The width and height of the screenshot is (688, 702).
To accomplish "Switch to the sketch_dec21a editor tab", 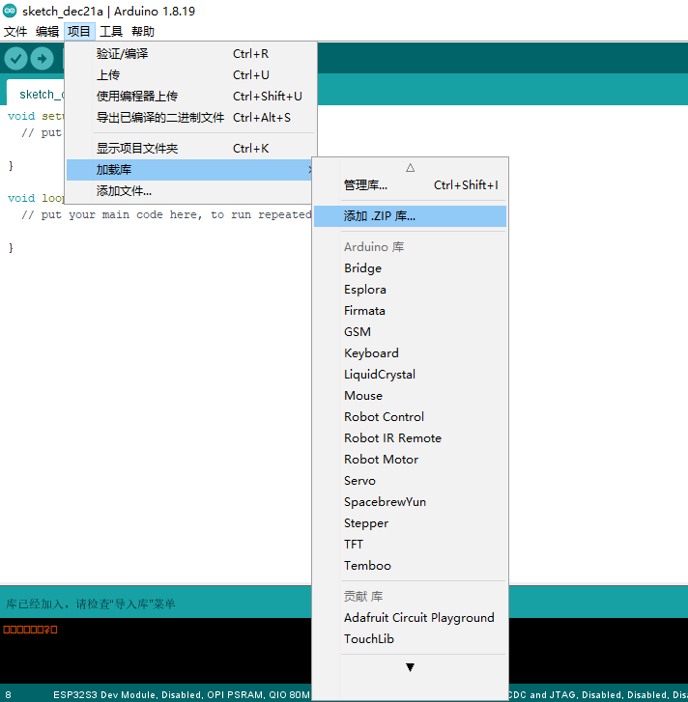I will pos(36,93).
